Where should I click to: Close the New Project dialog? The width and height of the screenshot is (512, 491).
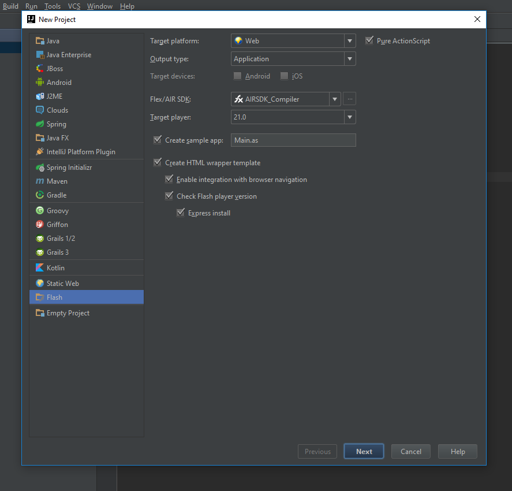click(x=477, y=19)
